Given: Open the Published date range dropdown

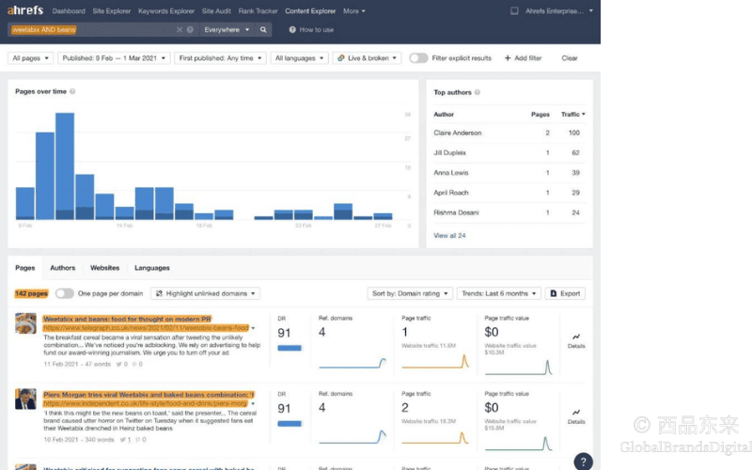Looking at the screenshot, I should tap(114, 58).
